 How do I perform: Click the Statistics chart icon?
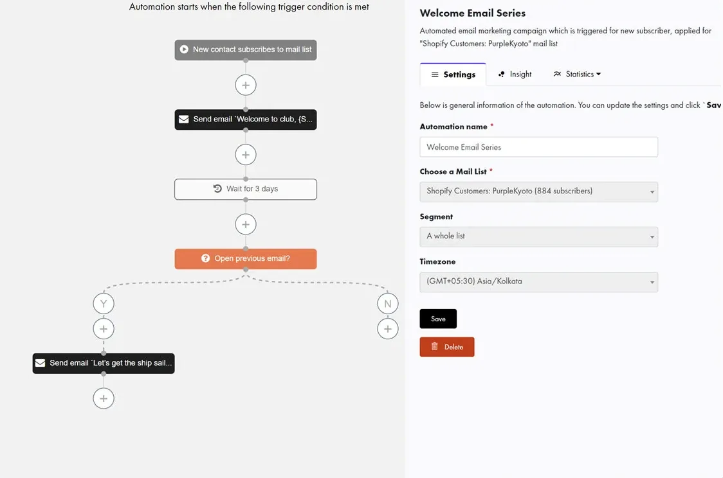tap(557, 74)
